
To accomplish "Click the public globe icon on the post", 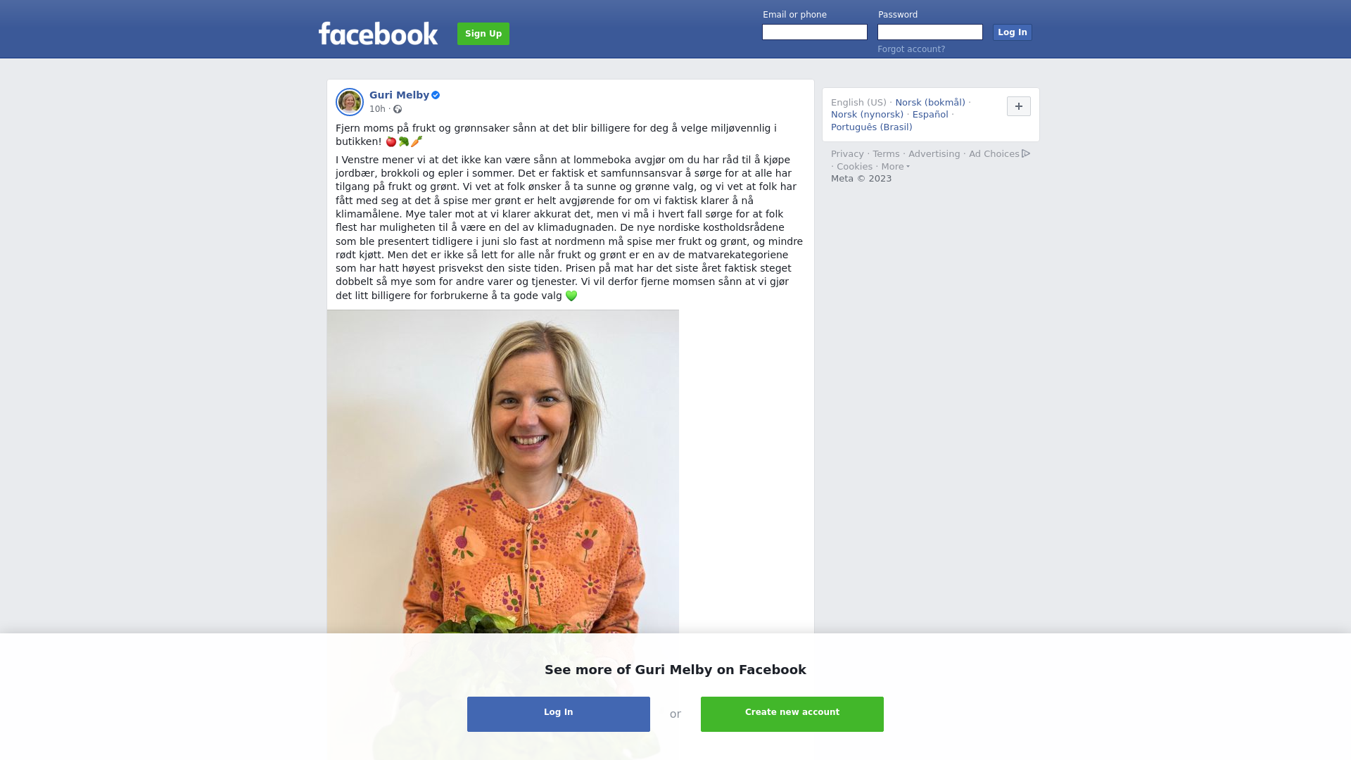I will coord(398,109).
